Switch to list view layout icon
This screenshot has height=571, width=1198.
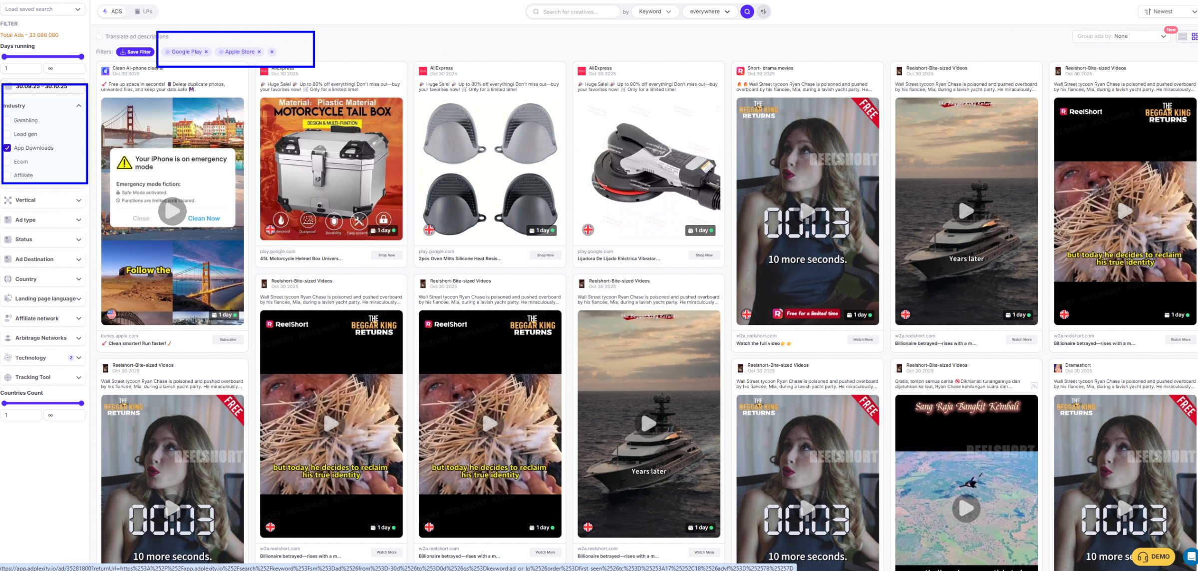(1183, 36)
